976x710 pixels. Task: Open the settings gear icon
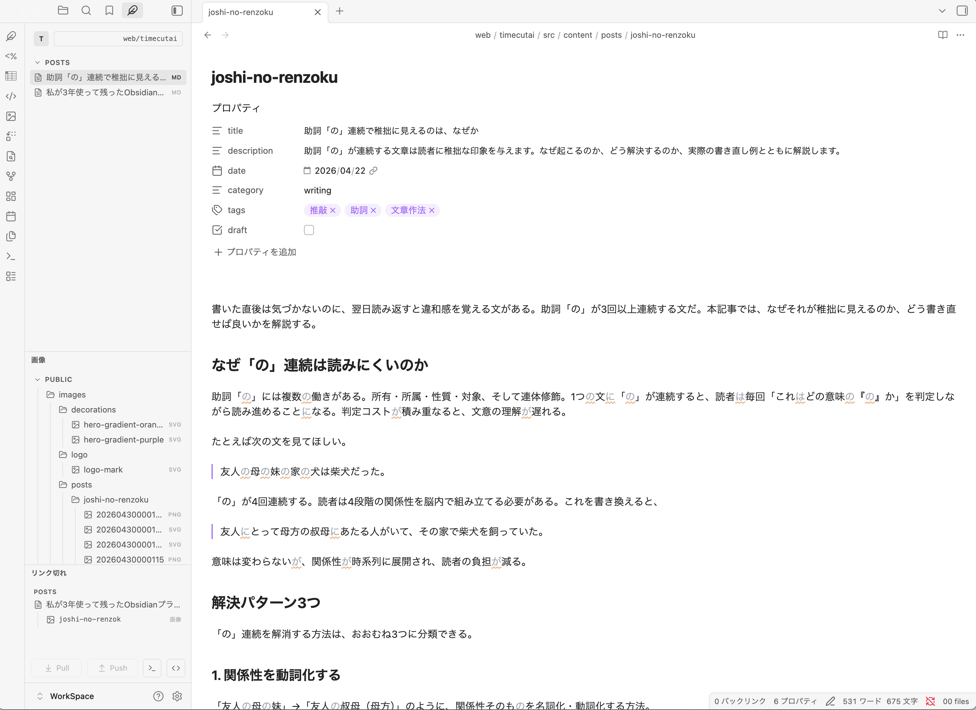point(177,697)
